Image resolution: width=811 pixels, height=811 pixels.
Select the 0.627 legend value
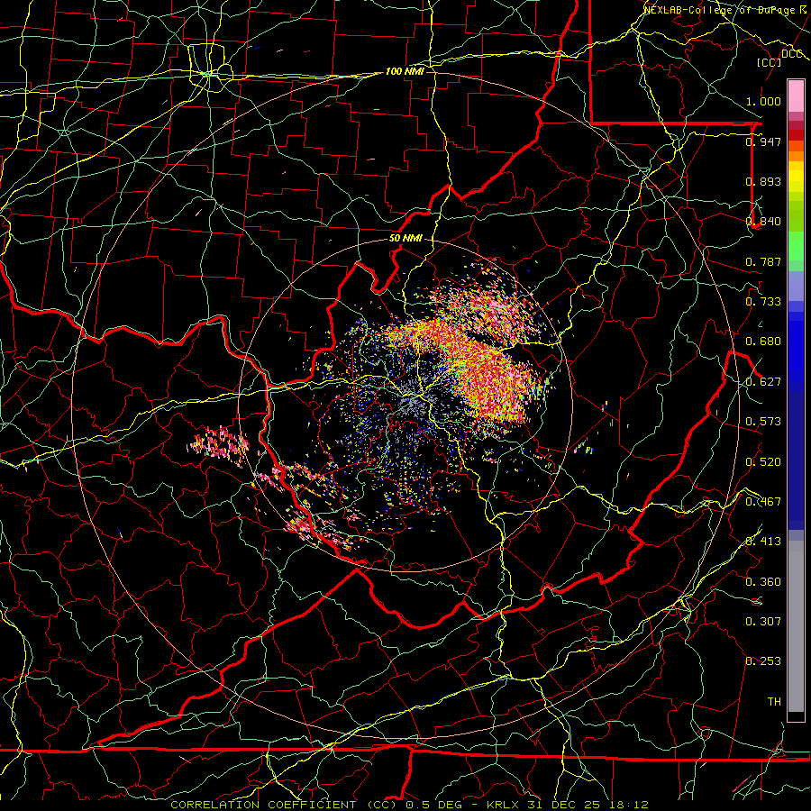point(763,382)
